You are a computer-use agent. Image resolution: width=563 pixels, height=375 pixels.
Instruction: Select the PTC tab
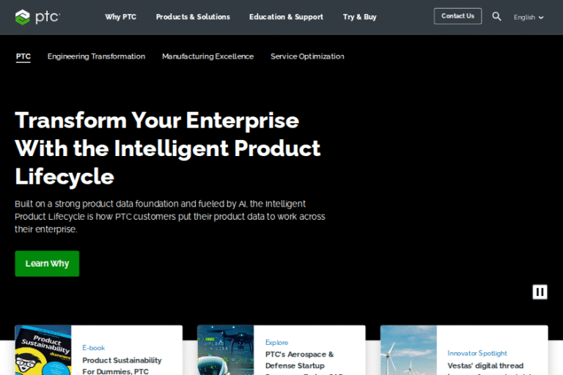(x=23, y=56)
